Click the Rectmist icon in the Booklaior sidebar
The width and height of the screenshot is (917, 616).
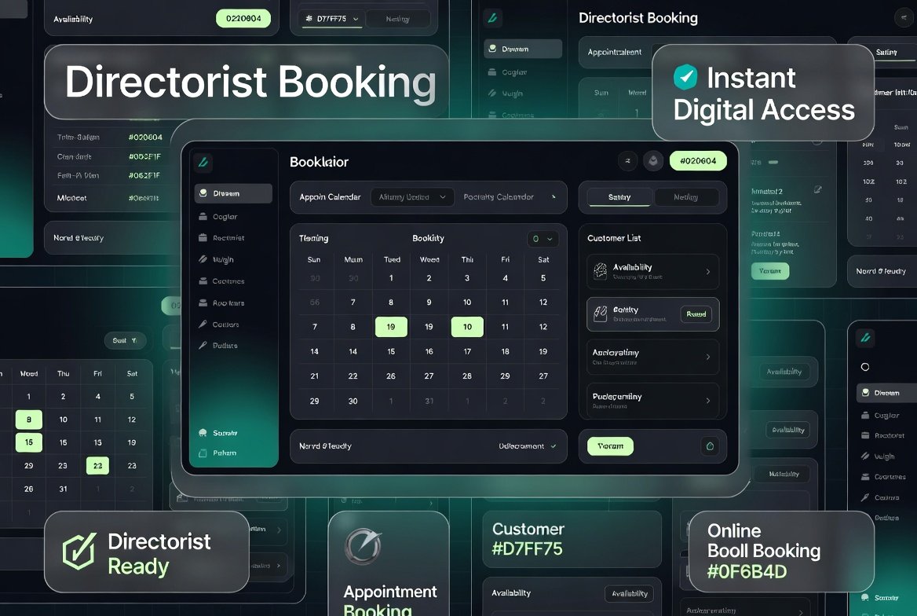coord(203,238)
